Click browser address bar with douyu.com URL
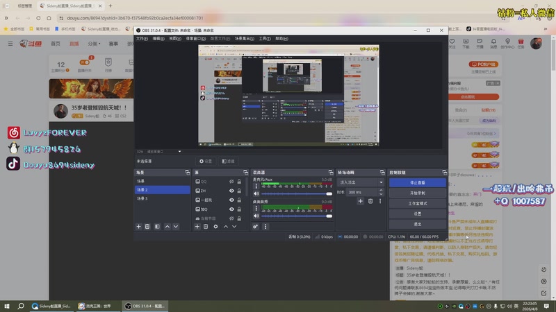 click(135, 18)
